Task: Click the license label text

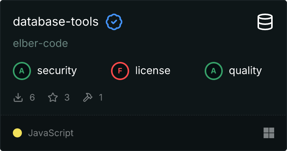Action: click(153, 71)
